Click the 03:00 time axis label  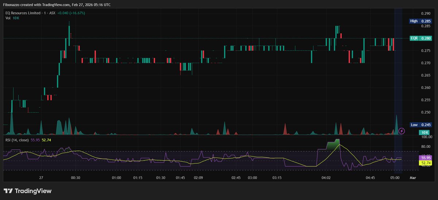pyautogui.click(x=252, y=178)
